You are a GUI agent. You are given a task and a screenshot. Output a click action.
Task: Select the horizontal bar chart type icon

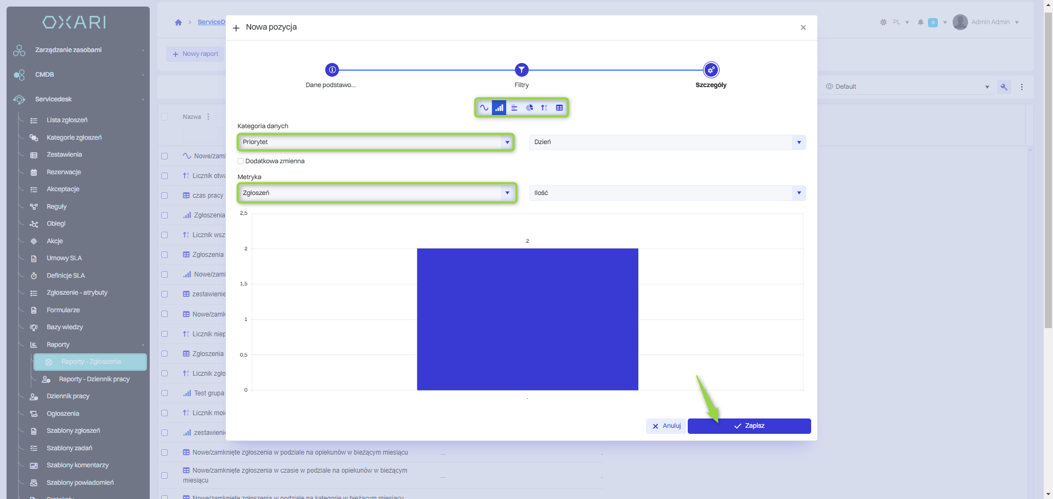point(514,108)
